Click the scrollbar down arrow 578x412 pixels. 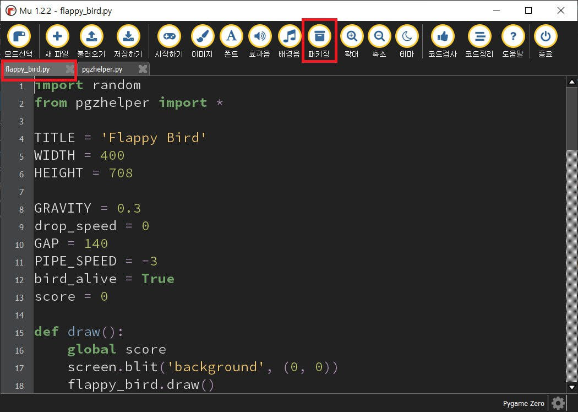(571, 387)
